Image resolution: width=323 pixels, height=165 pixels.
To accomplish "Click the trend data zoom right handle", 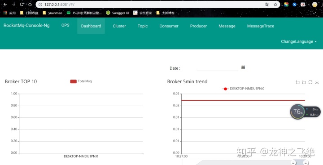I will [x=306, y=163].
